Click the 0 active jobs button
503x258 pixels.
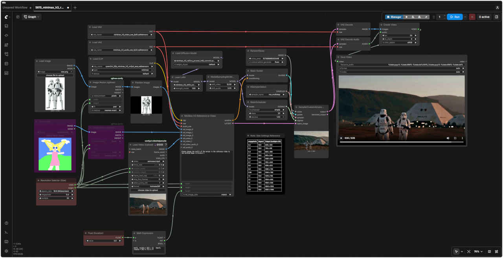tap(484, 17)
